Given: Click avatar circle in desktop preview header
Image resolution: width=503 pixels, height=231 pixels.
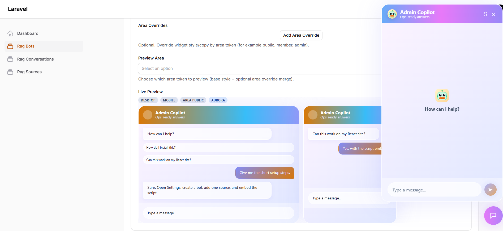Looking at the screenshot, I should click(148, 115).
